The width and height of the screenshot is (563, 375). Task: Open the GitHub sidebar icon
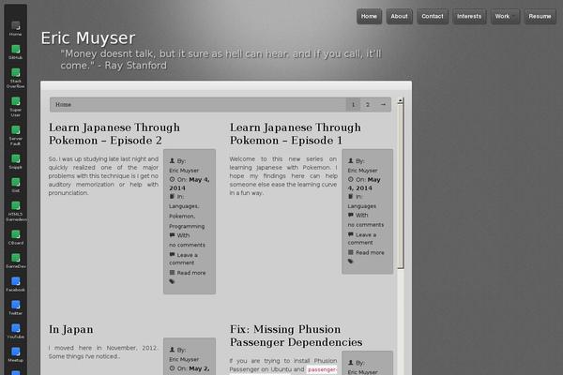[15, 52]
